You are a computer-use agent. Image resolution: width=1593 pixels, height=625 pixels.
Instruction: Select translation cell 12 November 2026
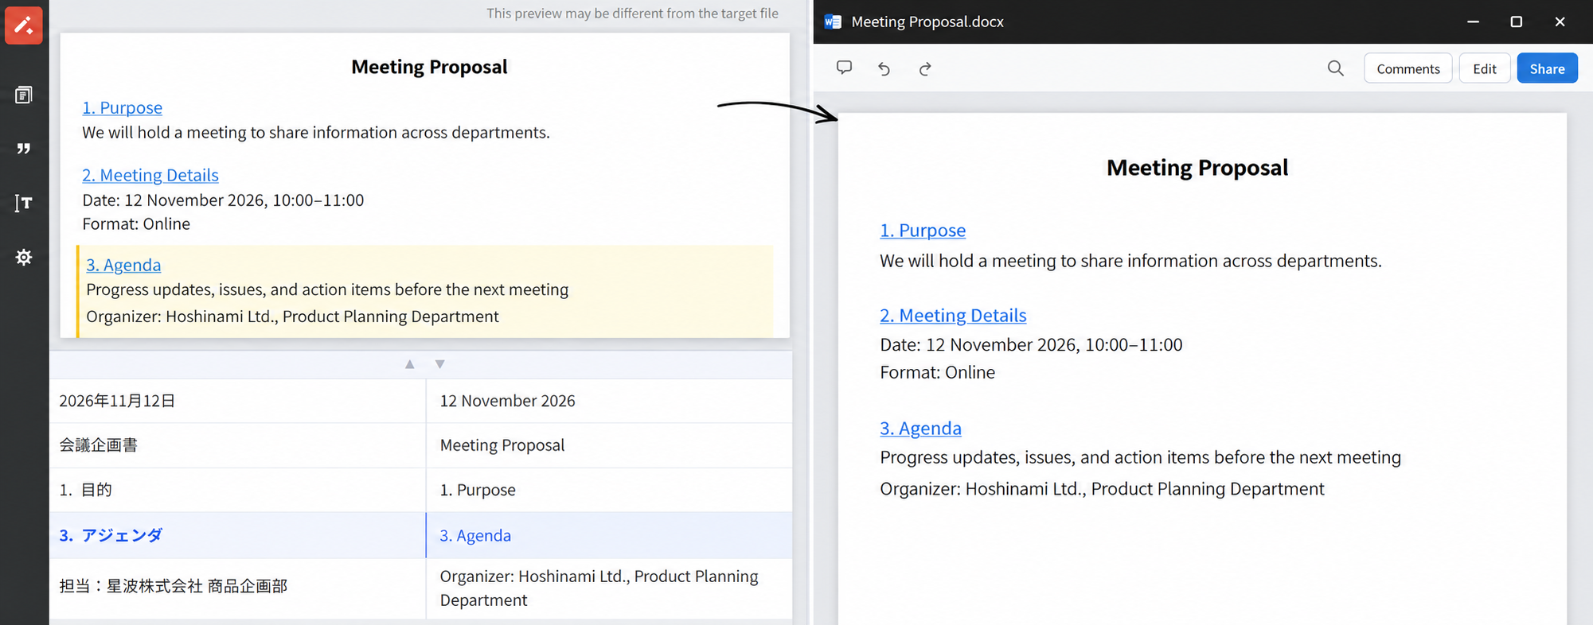tap(609, 401)
